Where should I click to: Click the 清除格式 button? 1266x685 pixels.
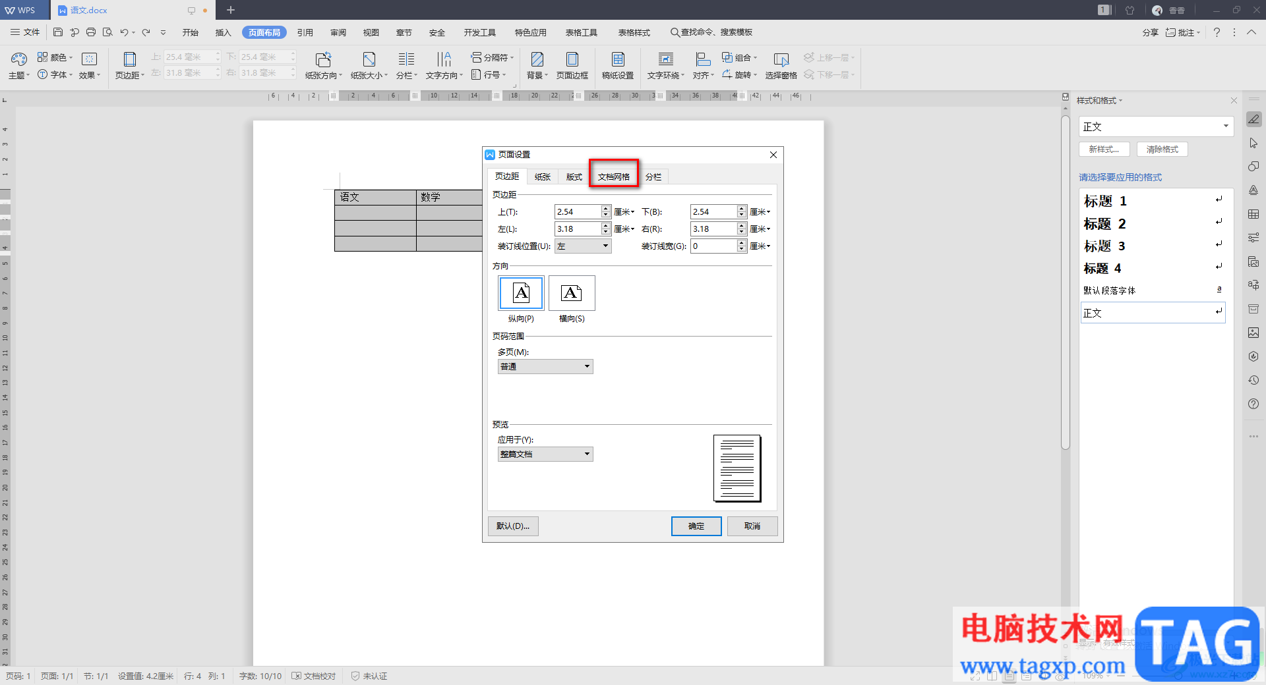tap(1162, 150)
